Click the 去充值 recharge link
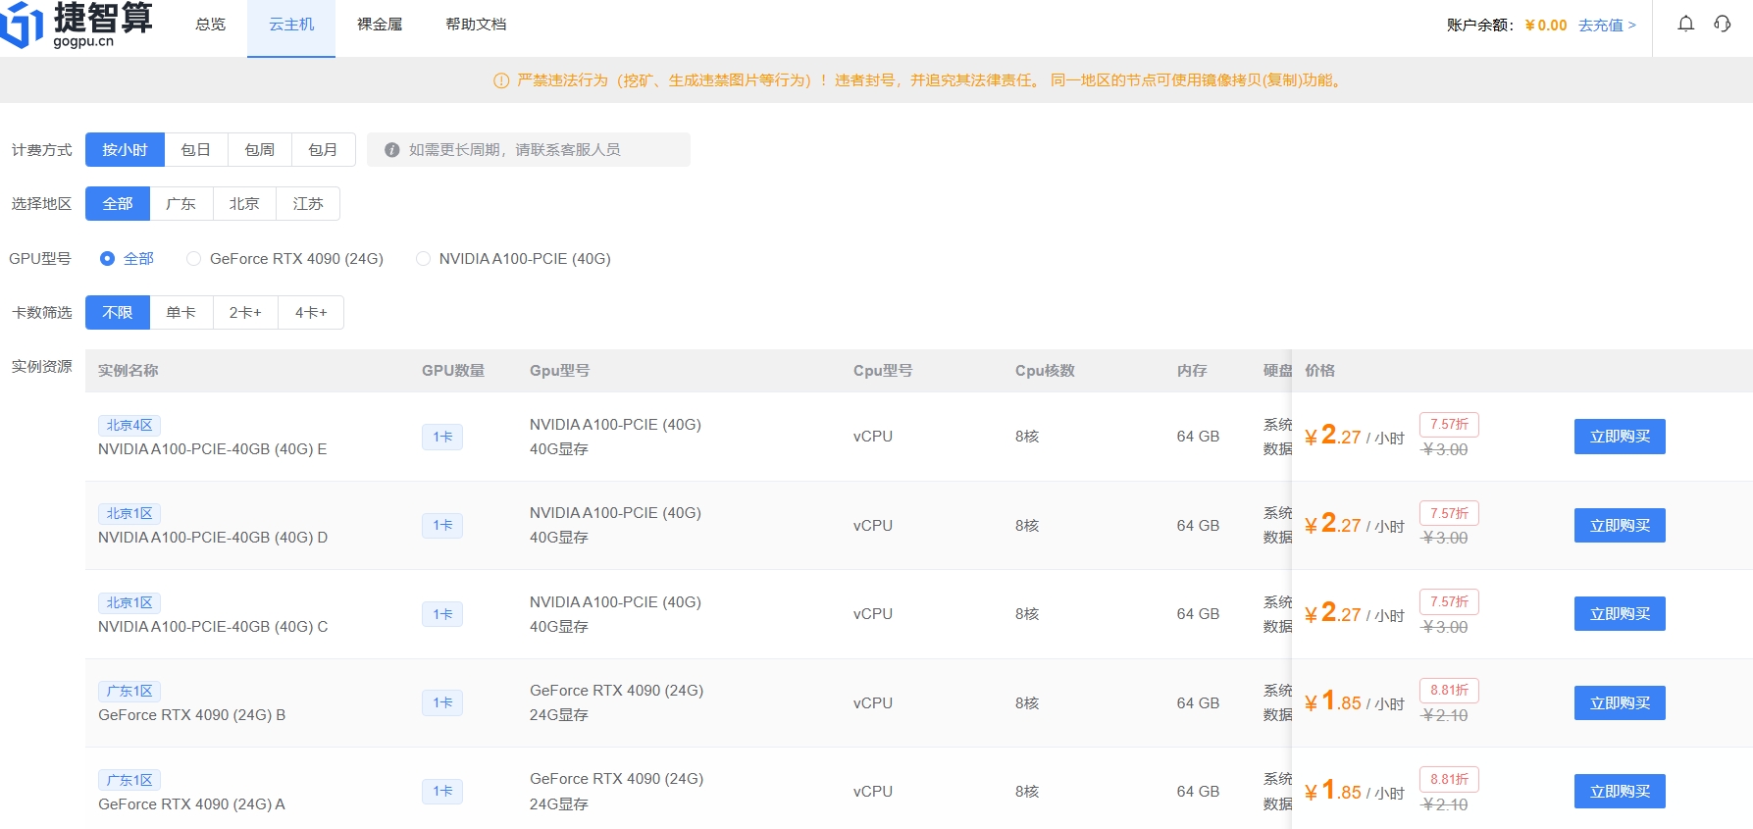This screenshot has width=1753, height=829. click(x=1606, y=26)
